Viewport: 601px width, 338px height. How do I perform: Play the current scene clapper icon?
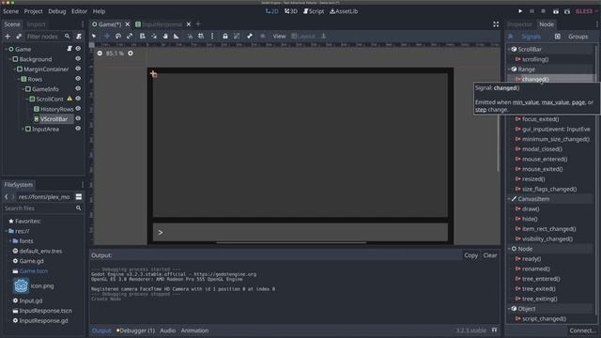(556, 11)
